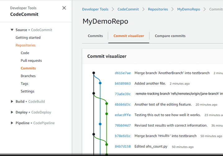Open commit 70bb94d7

point(123,125)
